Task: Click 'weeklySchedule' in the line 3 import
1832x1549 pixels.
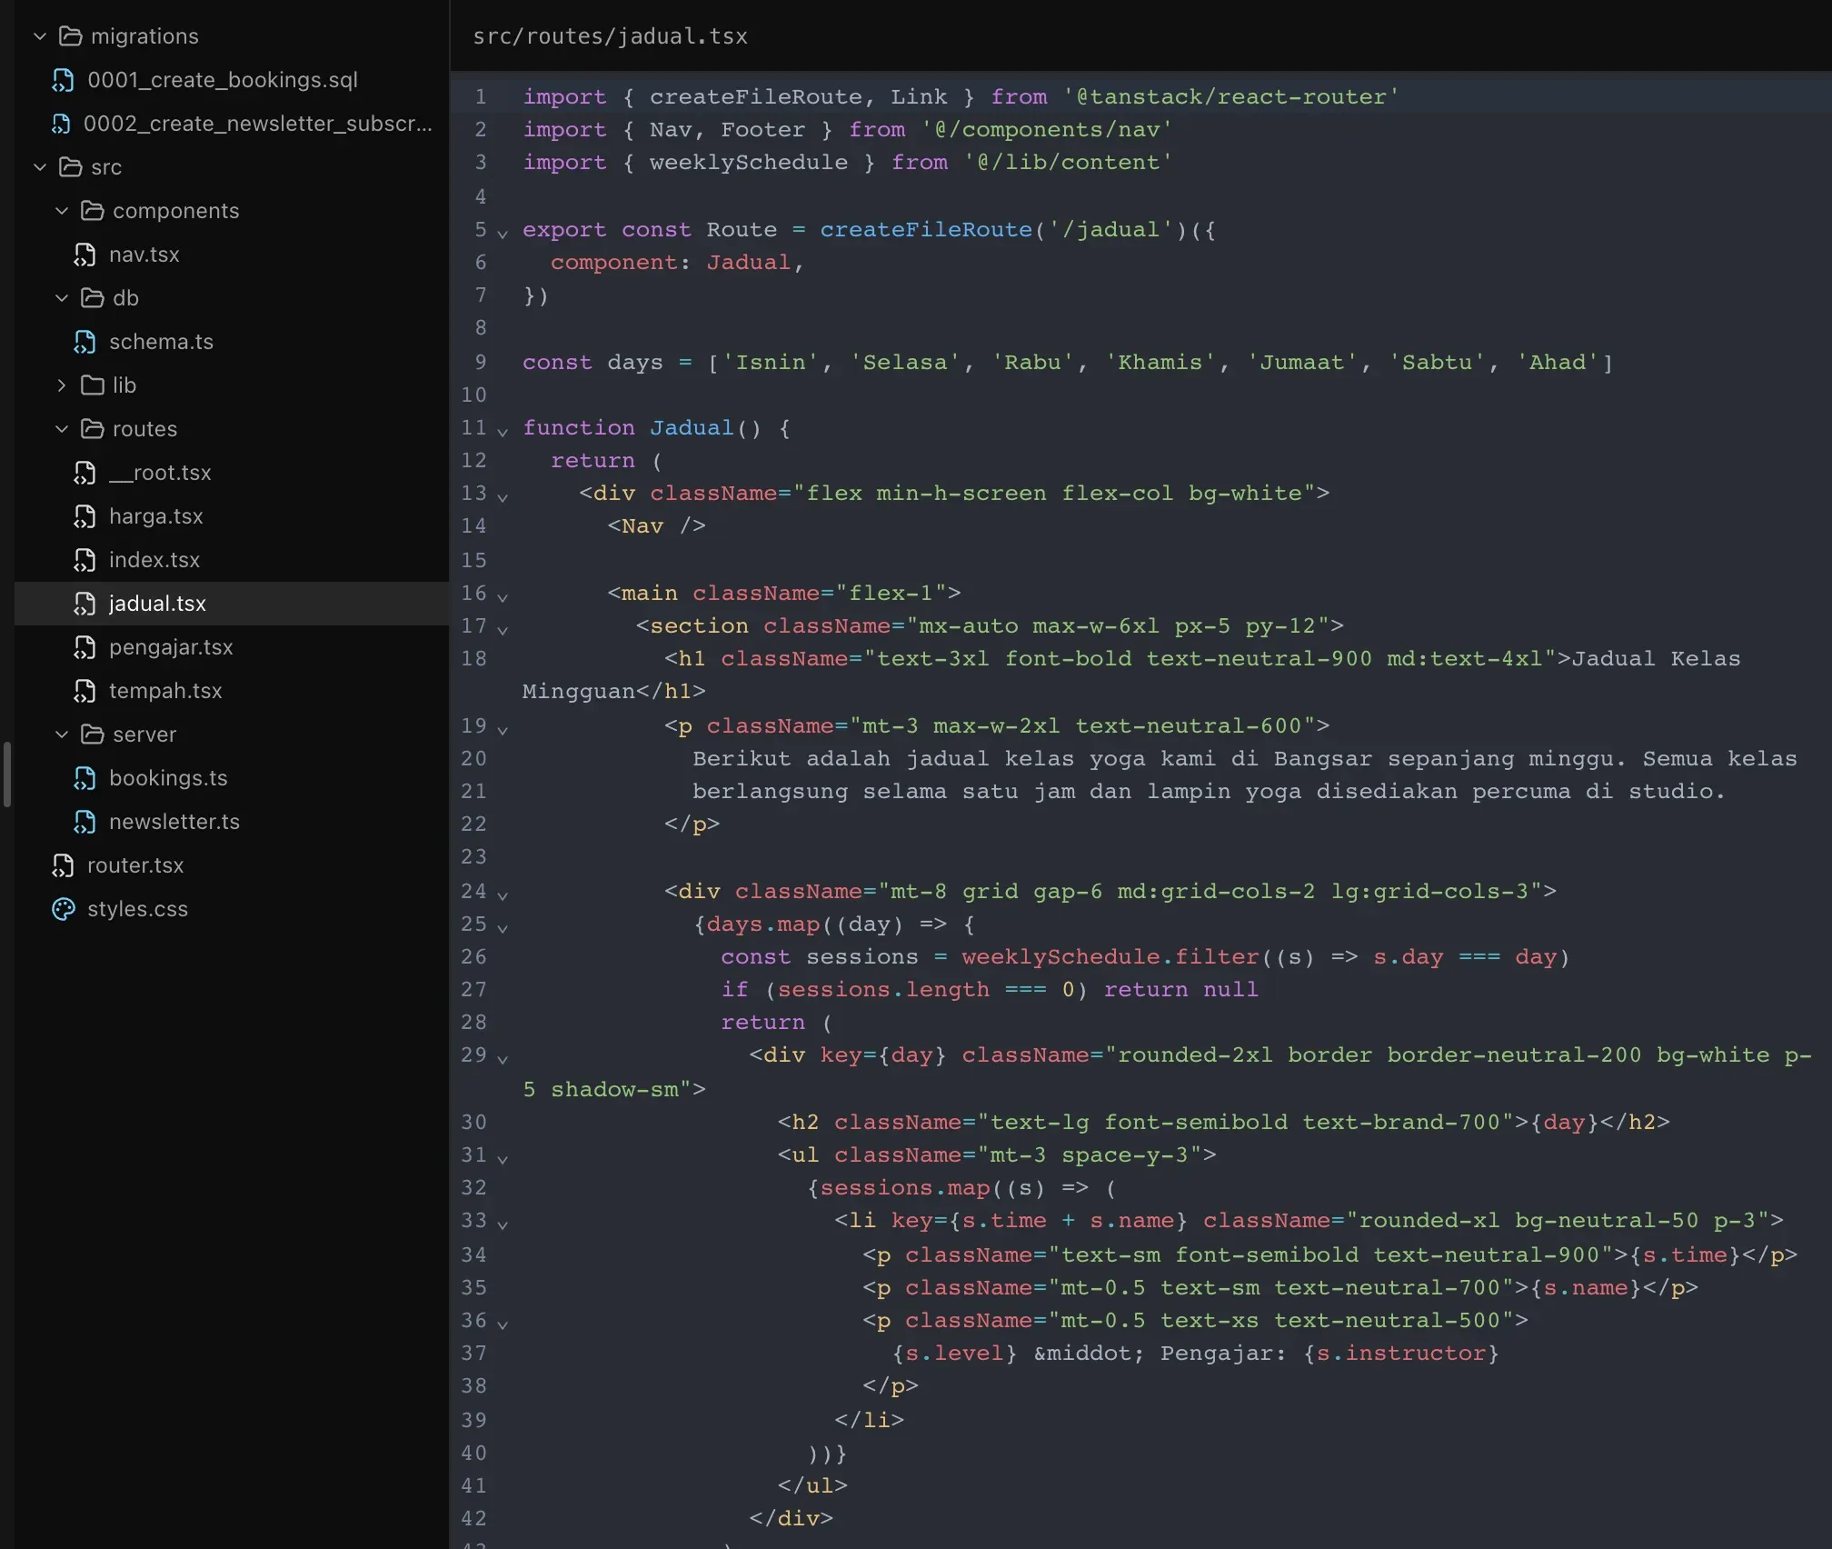Action: tap(749, 163)
